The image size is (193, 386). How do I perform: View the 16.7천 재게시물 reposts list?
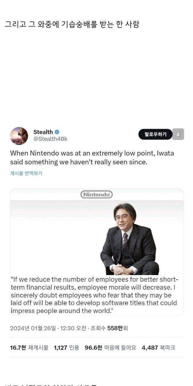(x=29, y=348)
